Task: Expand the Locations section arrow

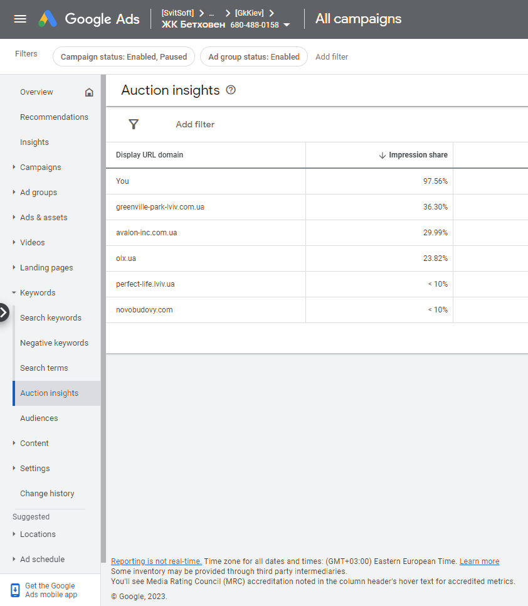Action: click(x=14, y=534)
